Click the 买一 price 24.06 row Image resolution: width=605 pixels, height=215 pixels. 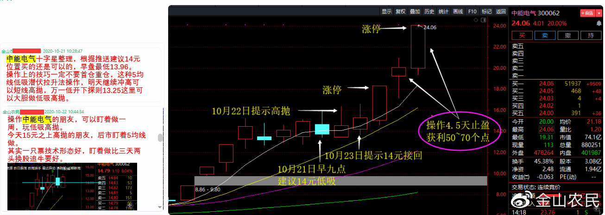557,84
